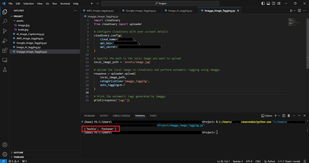Click the ports forwarded status indicator
Viewport: 309px width, 163px height.
coord(24,161)
